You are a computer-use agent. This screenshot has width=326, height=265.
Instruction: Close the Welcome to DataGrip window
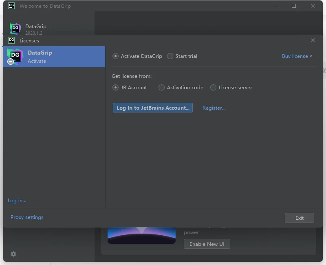click(x=313, y=6)
